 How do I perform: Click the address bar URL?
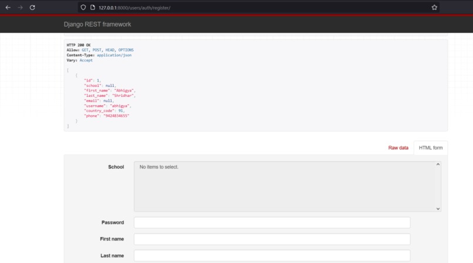(x=134, y=8)
